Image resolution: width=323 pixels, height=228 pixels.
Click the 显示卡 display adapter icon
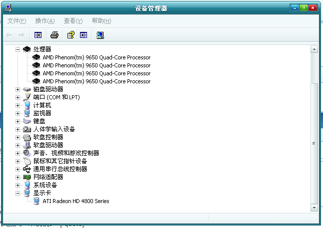pos(27,193)
